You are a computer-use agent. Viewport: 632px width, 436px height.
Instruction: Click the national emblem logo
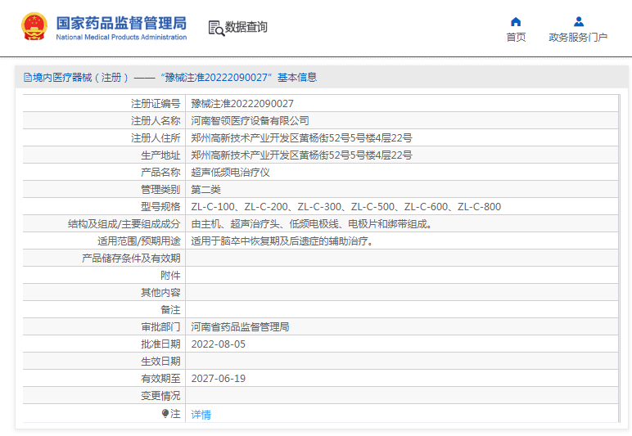click(34, 26)
